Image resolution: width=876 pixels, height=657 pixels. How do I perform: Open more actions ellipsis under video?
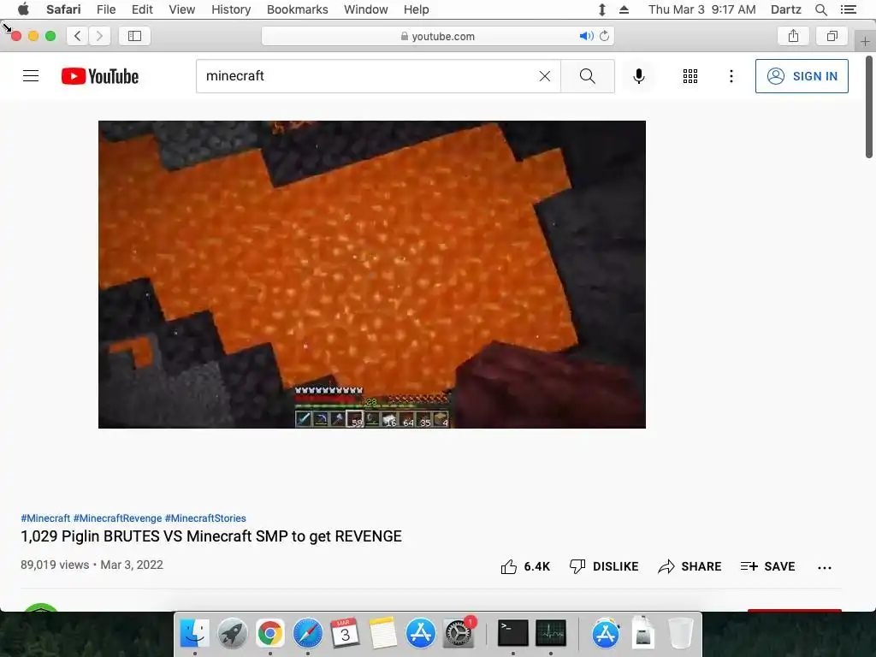[x=824, y=568]
